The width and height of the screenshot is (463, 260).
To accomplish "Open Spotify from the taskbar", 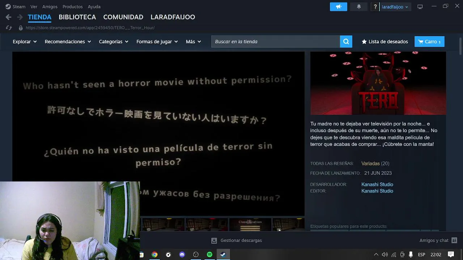I will point(209,255).
